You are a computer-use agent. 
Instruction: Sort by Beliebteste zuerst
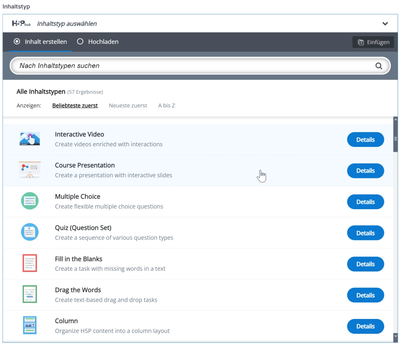pos(75,106)
